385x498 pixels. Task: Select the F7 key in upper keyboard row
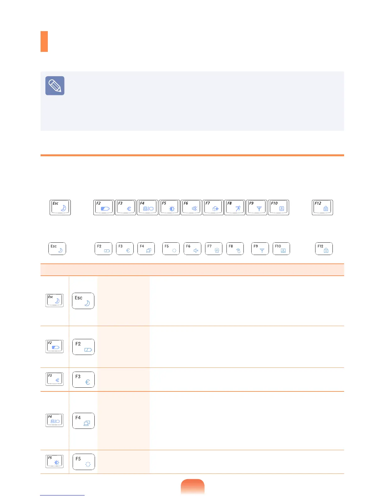[x=213, y=207]
